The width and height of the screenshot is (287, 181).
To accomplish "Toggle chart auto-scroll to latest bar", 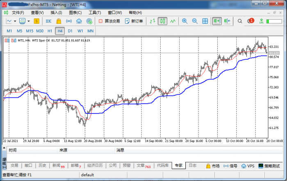I will 216,21.
